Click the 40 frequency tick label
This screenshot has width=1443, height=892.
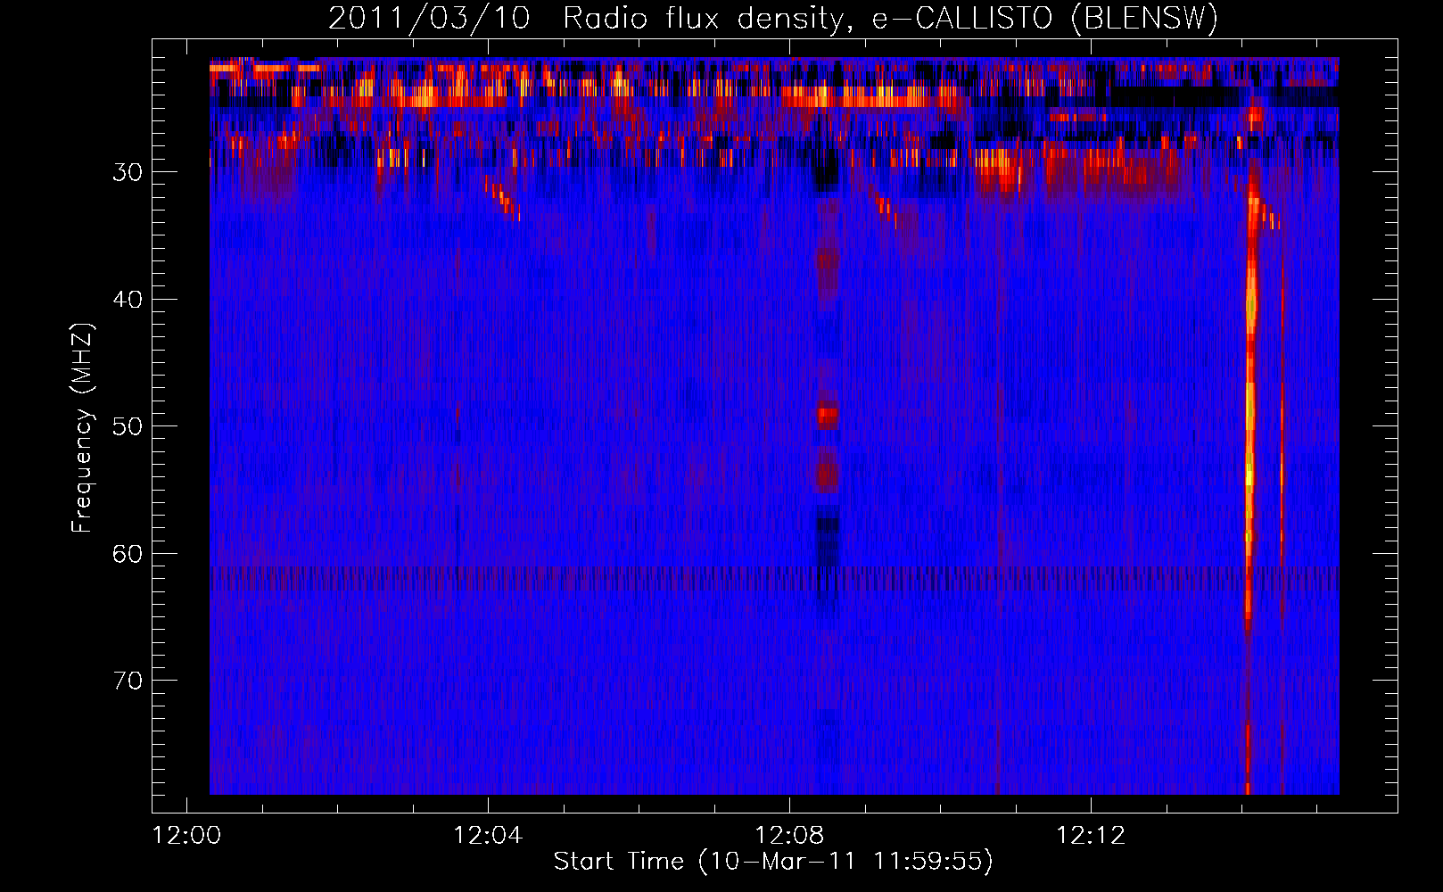click(x=128, y=300)
